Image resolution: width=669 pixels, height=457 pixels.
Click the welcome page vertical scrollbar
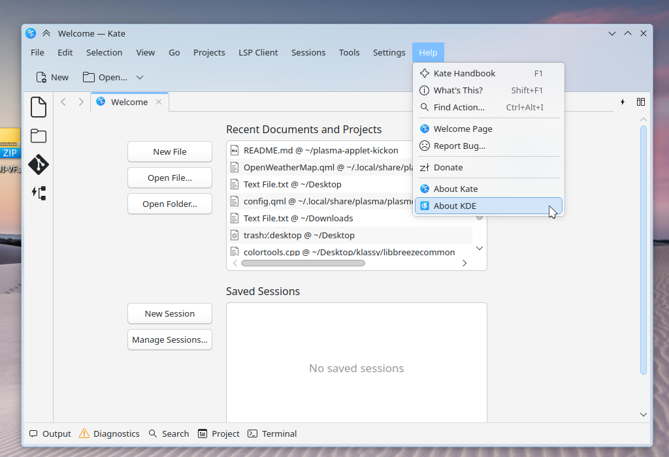click(x=644, y=250)
